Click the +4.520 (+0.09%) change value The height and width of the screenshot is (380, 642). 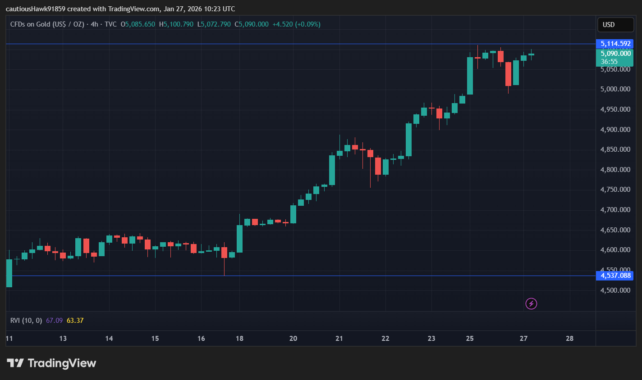pyautogui.click(x=296, y=24)
